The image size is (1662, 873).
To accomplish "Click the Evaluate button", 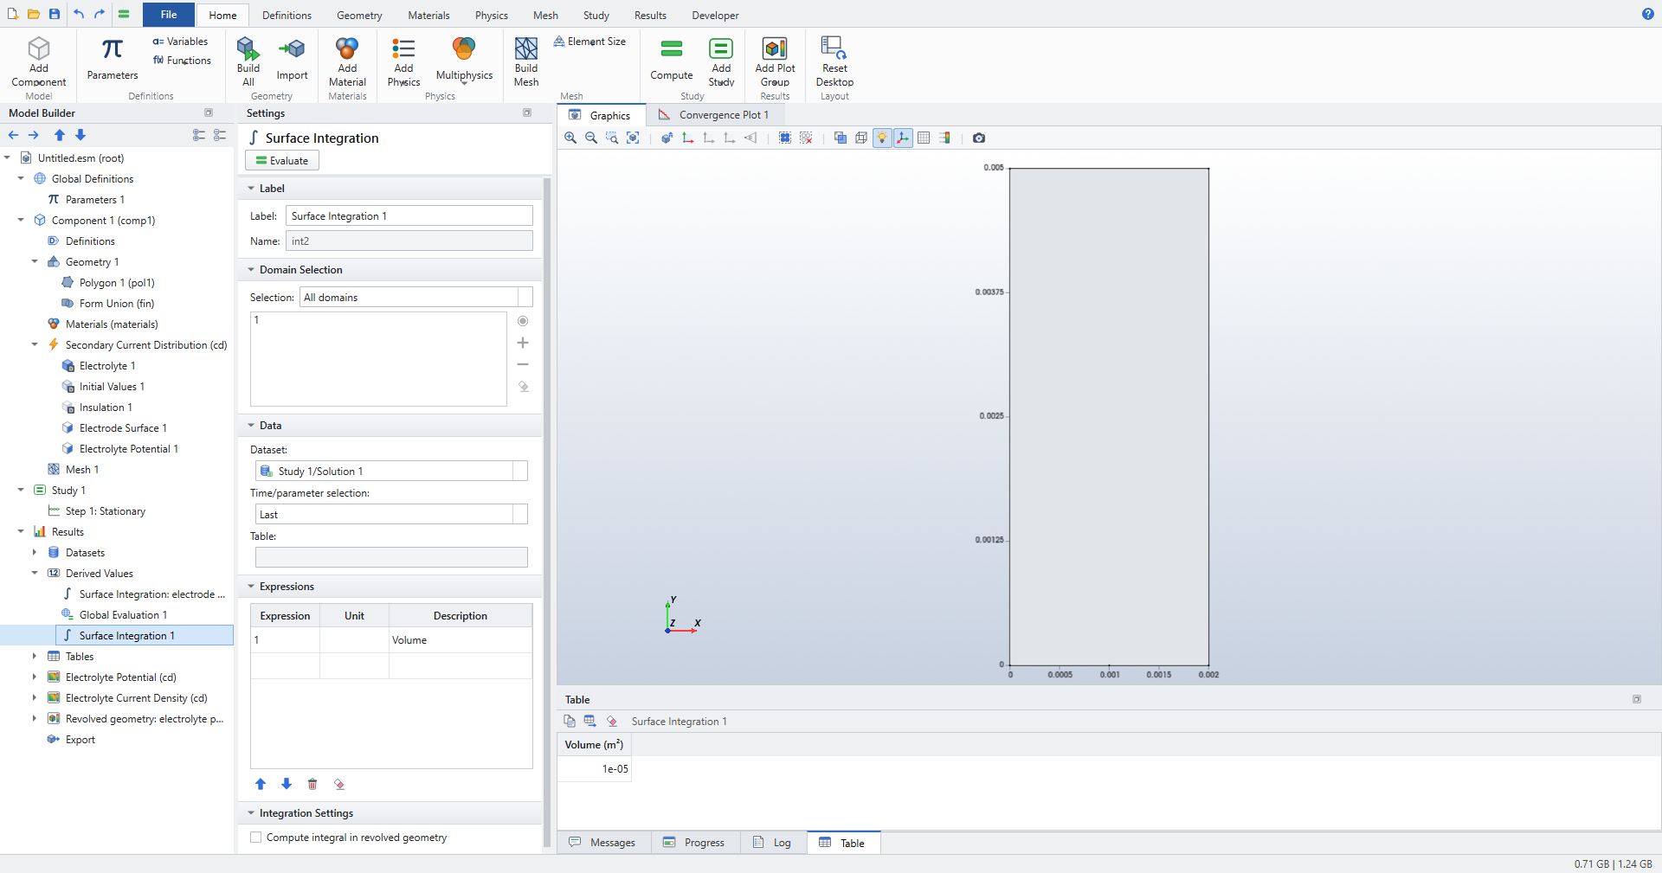I will click(282, 160).
